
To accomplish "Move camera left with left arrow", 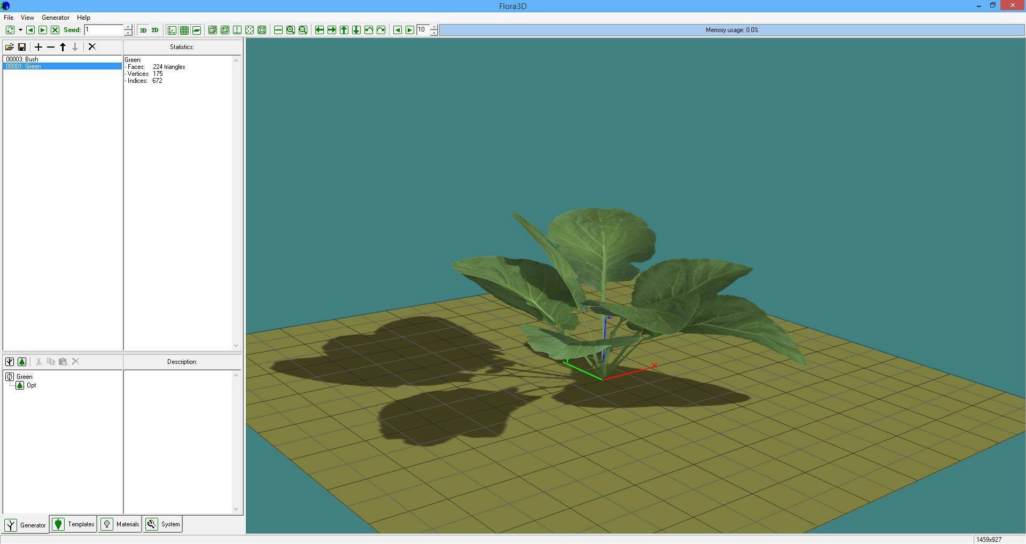I will click(320, 30).
